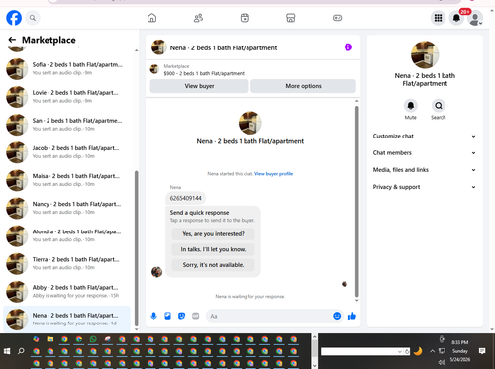Focus the Aa message input field
495x369 pixels.
tap(269, 316)
